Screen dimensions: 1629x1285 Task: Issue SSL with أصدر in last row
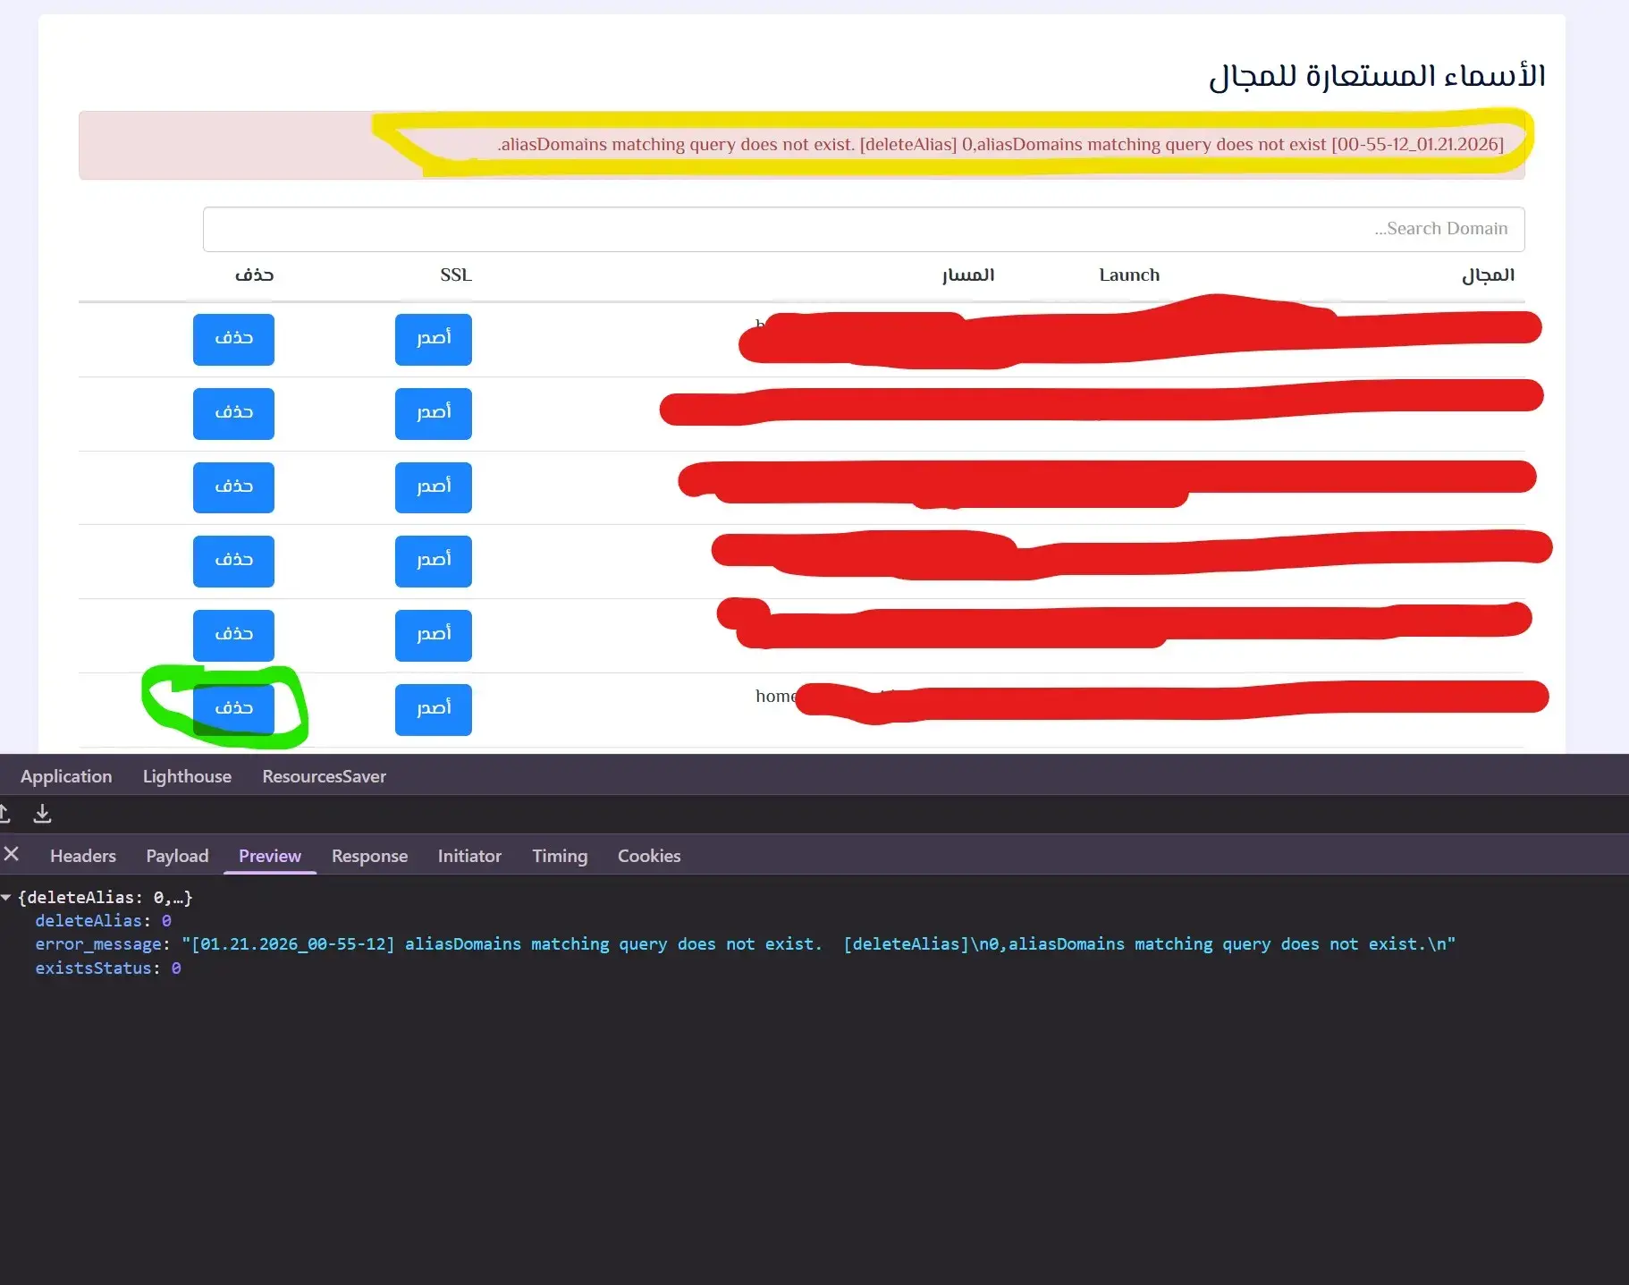point(434,709)
